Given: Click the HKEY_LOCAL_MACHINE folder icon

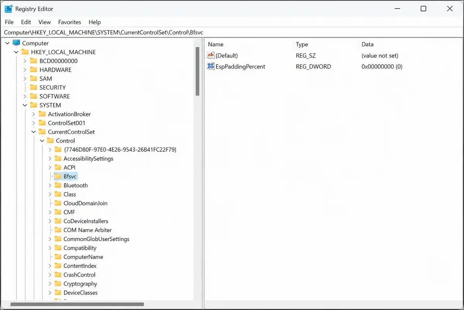Looking at the screenshot, I should click(x=25, y=52).
